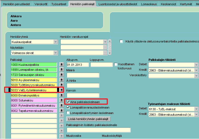Select the 1699 Lomapalkan oikaisu, kk row

(x=34, y=70)
